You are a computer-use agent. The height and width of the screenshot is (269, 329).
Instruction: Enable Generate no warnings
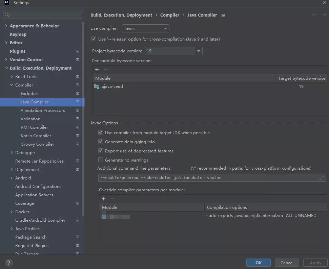(101, 160)
